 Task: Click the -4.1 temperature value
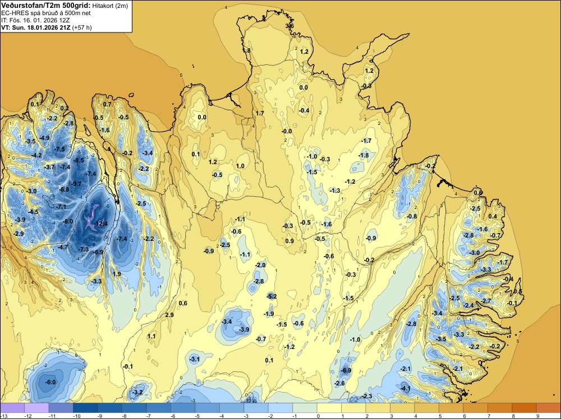(406, 388)
